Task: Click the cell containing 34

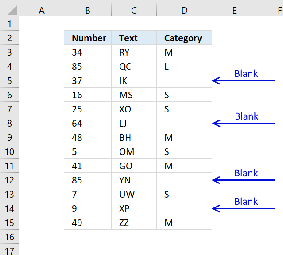Action: pyautogui.click(x=88, y=52)
